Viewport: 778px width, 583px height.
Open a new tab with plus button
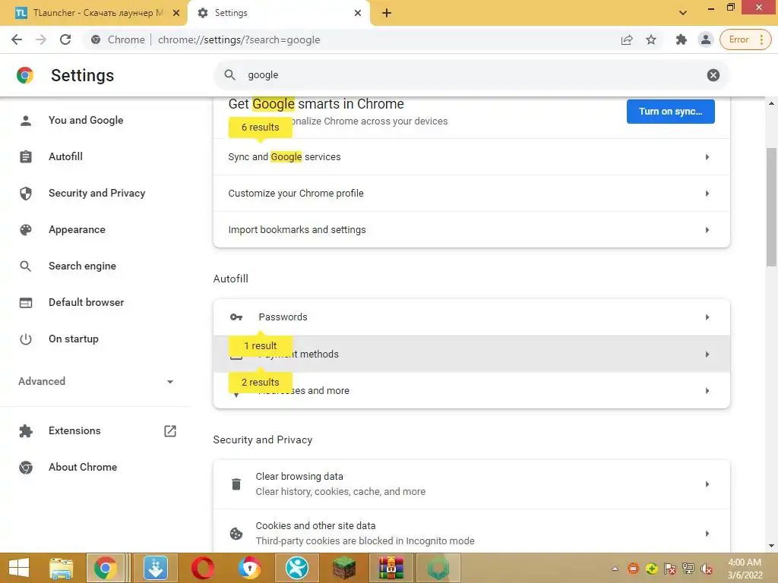[387, 13]
